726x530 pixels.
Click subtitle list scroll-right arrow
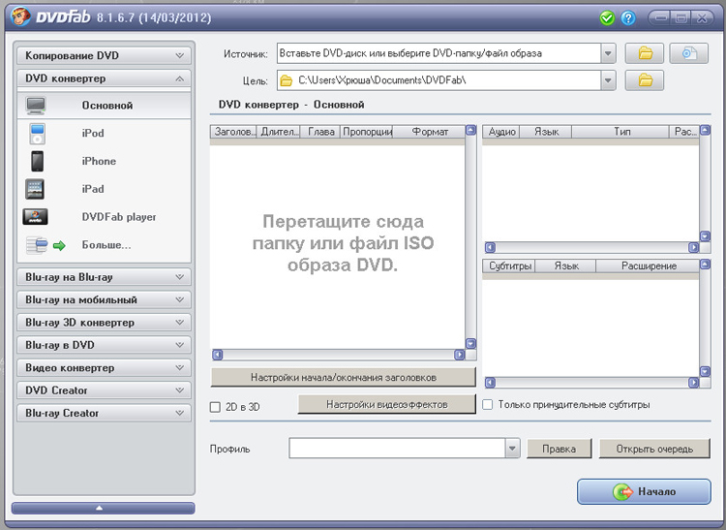(693, 382)
